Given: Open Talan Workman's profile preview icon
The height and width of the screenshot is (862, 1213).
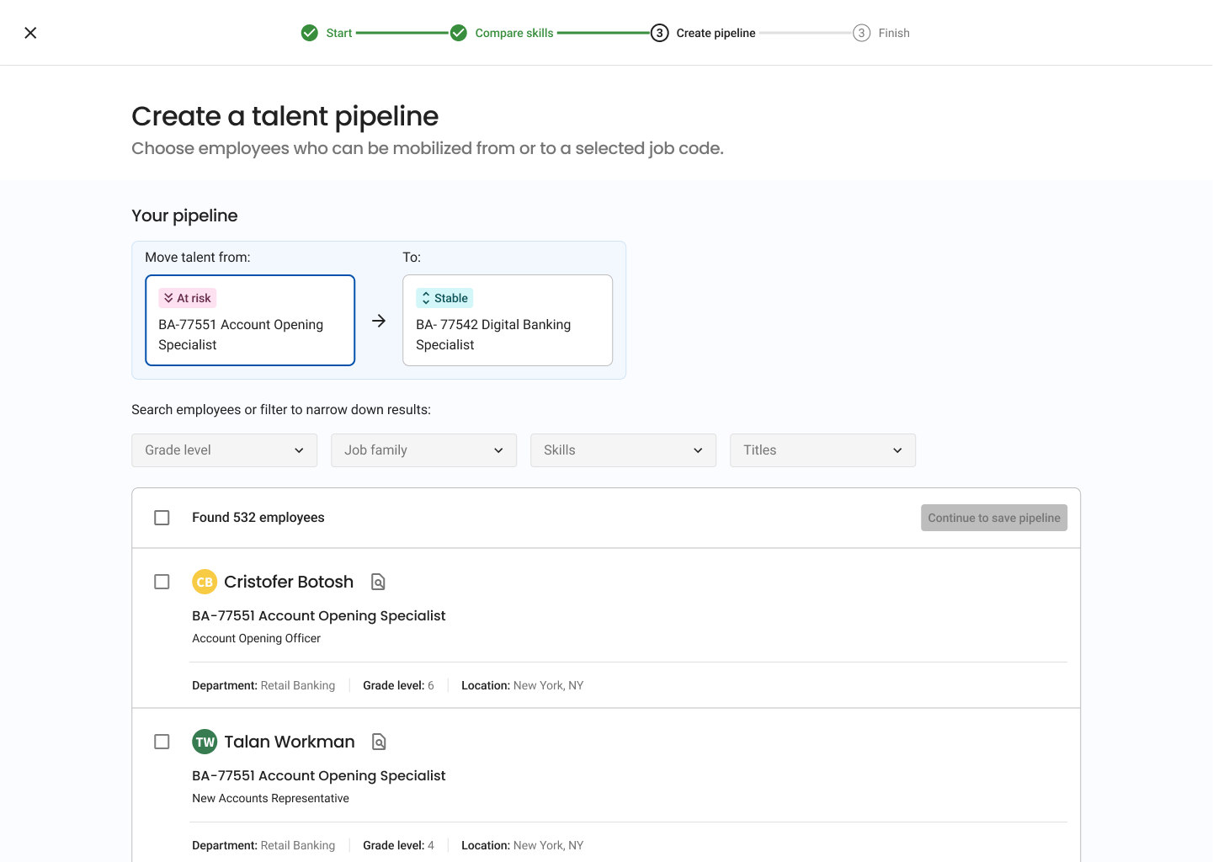Looking at the screenshot, I should tap(380, 742).
